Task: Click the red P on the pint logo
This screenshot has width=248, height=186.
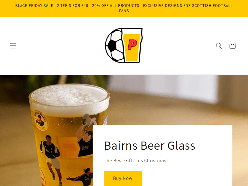Action: pos(132,45)
